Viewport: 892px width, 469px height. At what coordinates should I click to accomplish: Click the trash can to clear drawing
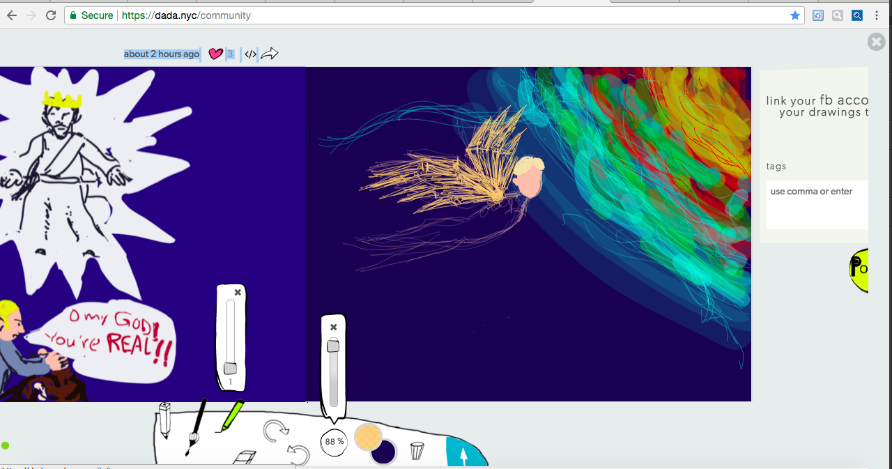[417, 451]
